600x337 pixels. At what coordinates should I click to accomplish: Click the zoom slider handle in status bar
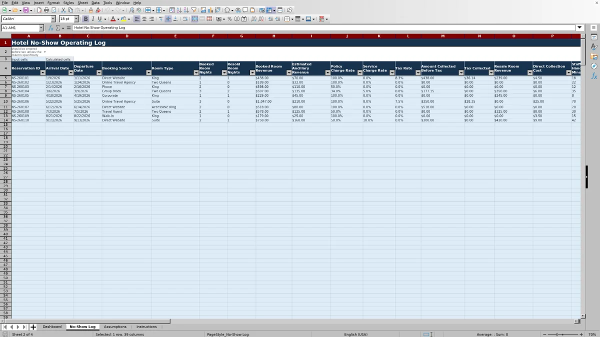click(557, 335)
